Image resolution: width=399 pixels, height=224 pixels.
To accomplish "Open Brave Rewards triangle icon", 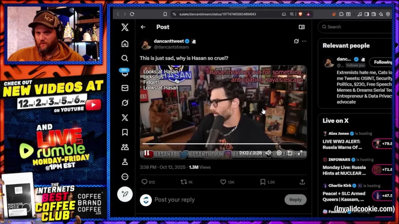I will tap(308, 14).
